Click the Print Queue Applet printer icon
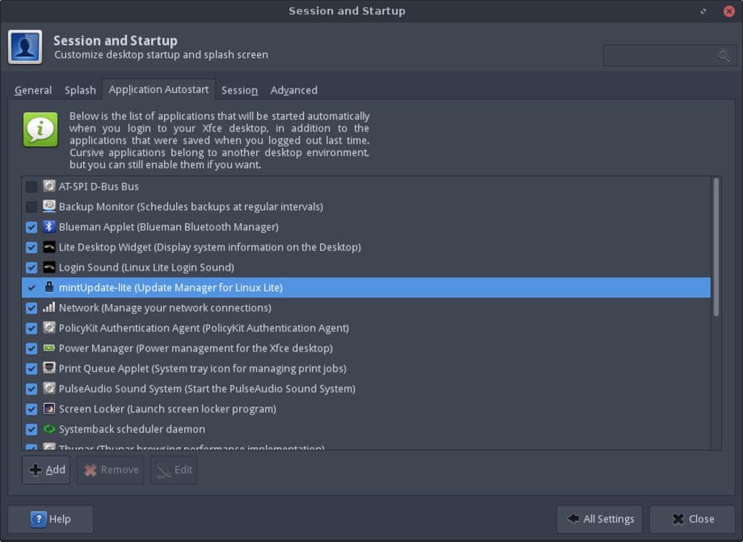 49,368
